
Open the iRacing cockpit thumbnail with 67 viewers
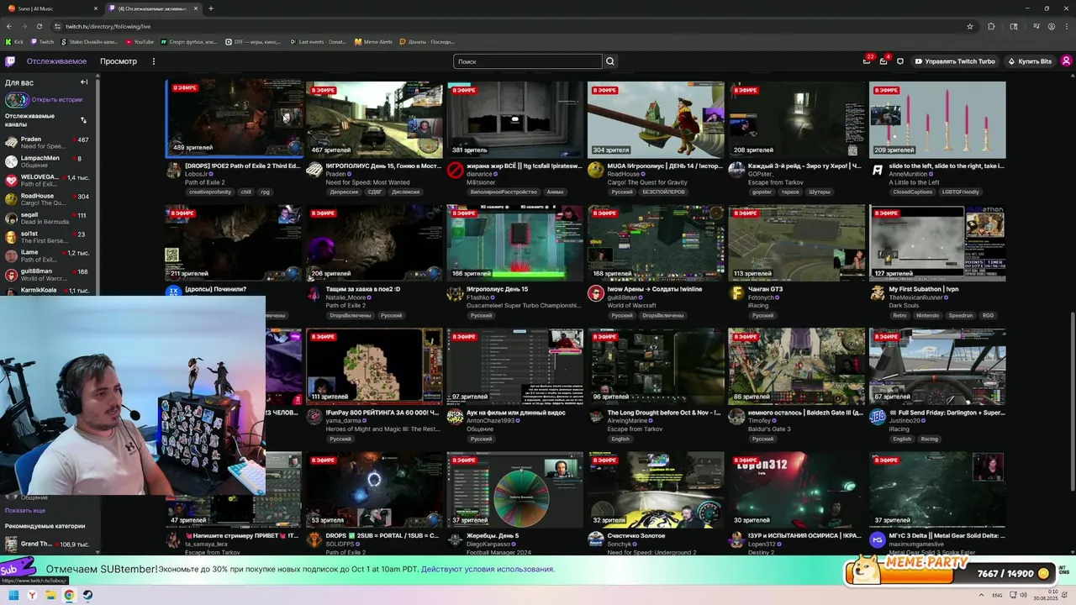(x=937, y=366)
